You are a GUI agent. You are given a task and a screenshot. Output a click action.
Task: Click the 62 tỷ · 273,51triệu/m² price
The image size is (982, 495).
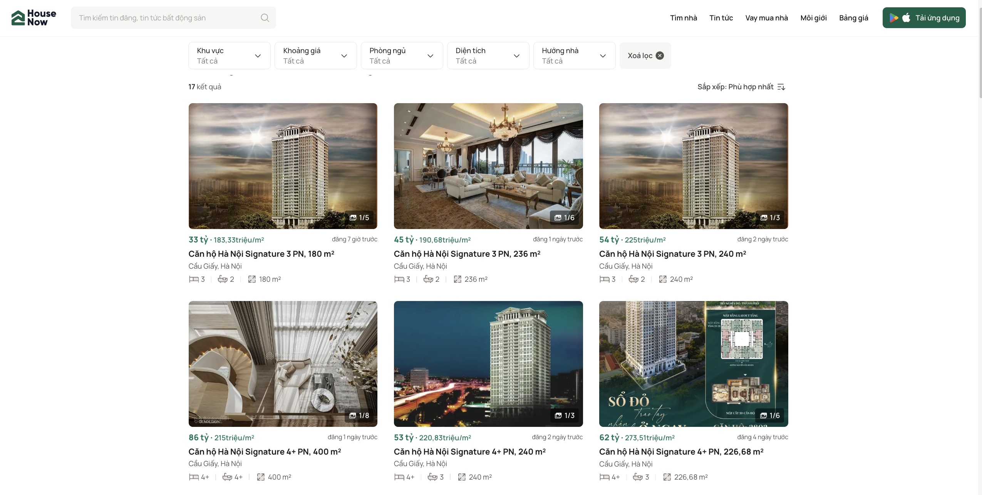click(x=637, y=438)
